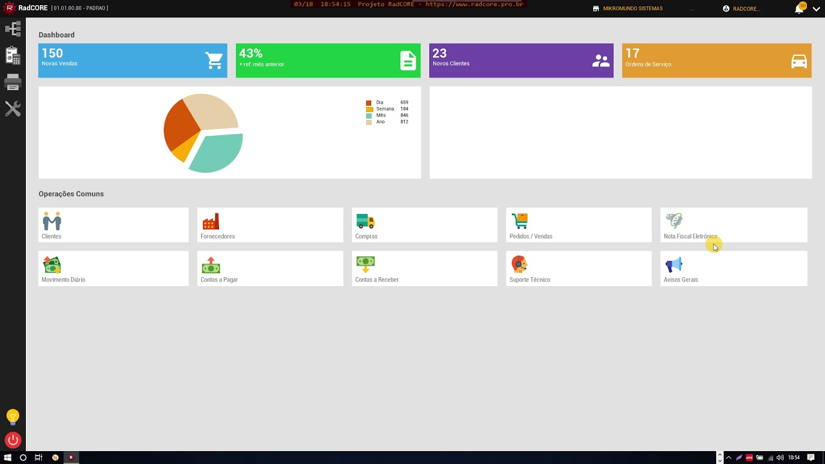Open the notifications bell
The width and height of the screenshot is (825, 464).
click(799, 8)
